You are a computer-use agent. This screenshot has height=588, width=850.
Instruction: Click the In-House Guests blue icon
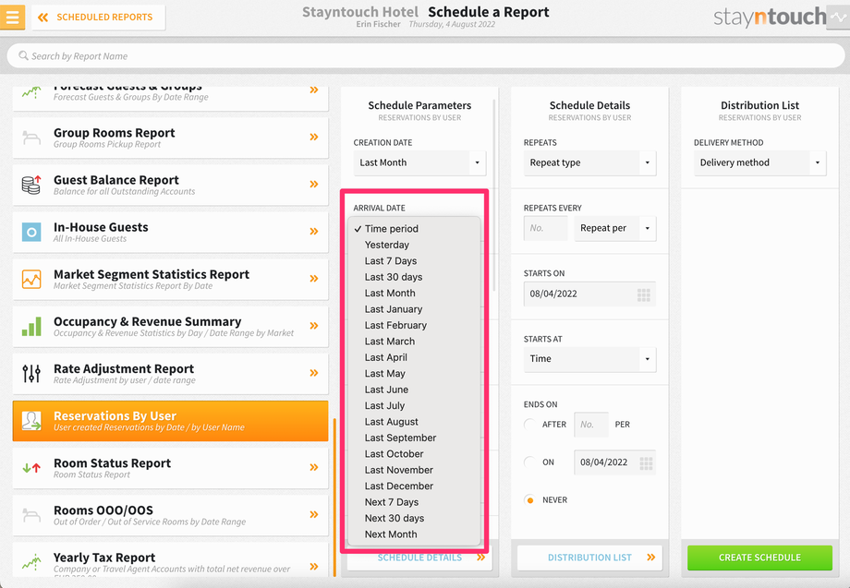tap(31, 232)
